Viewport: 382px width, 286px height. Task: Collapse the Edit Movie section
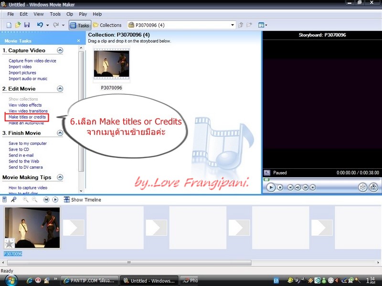(x=60, y=89)
